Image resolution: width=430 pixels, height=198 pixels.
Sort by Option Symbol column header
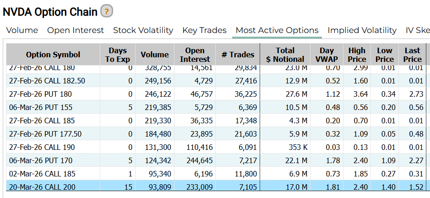pyautogui.click(x=53, y=55)
